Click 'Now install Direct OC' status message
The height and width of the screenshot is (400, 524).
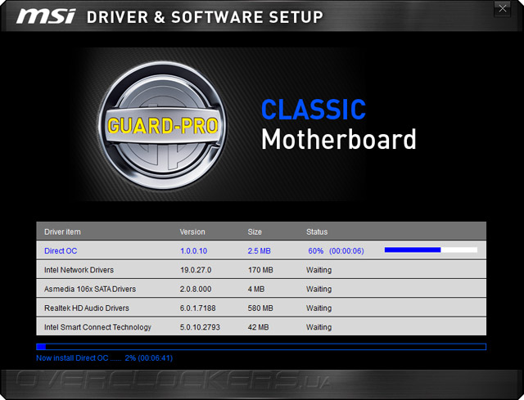point(104,358)
